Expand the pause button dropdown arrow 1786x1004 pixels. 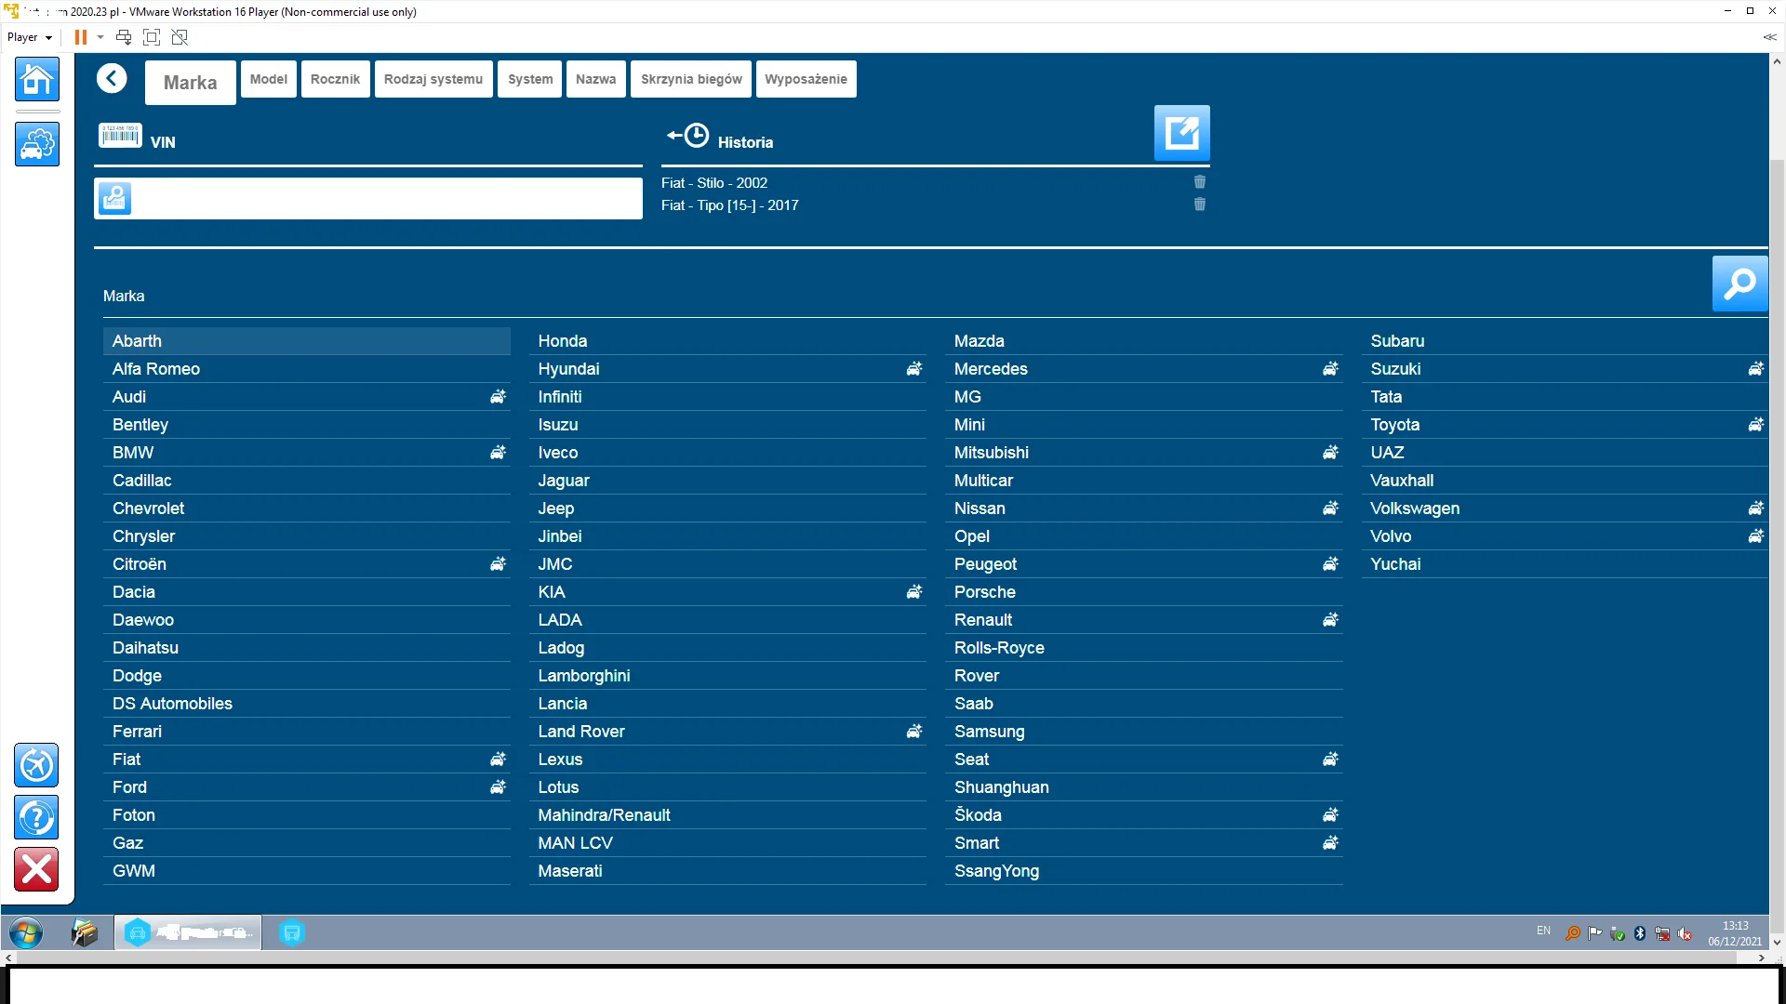click(100, 37)
